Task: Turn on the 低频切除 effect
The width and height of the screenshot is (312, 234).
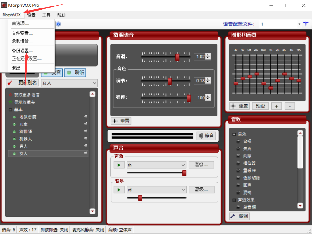Action: point(238,178)
